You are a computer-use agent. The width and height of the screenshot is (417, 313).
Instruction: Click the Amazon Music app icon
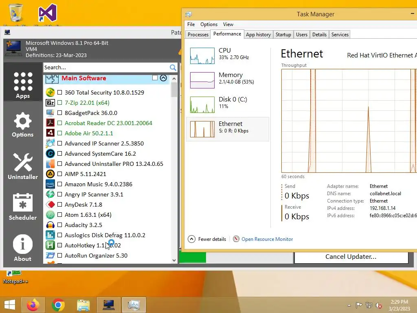(50, 184)
